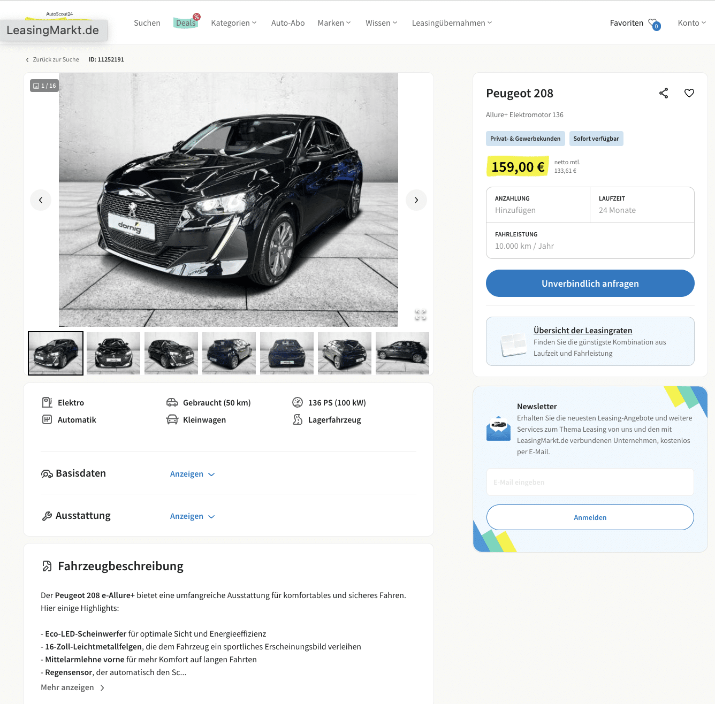Click the LeasingMarkt.de logo

[x=54, y=29]
